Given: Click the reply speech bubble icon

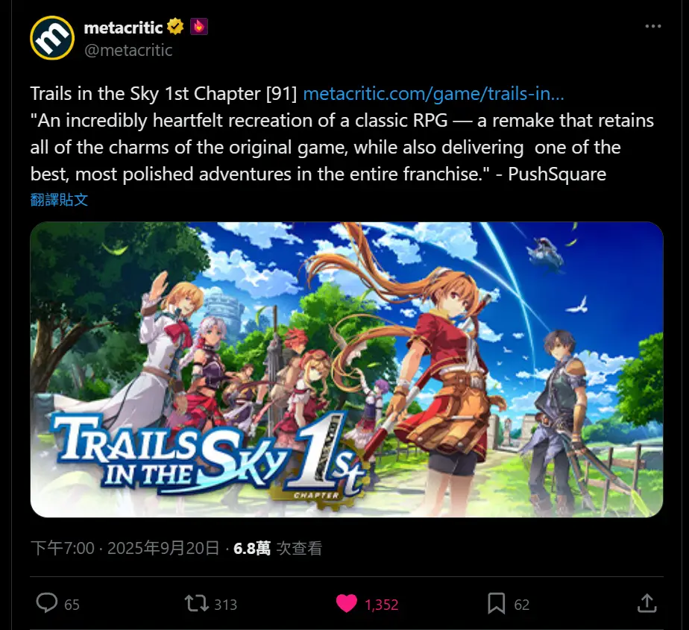Looking at the screenshot, I should pyautogui.click(x=46, y=603).
